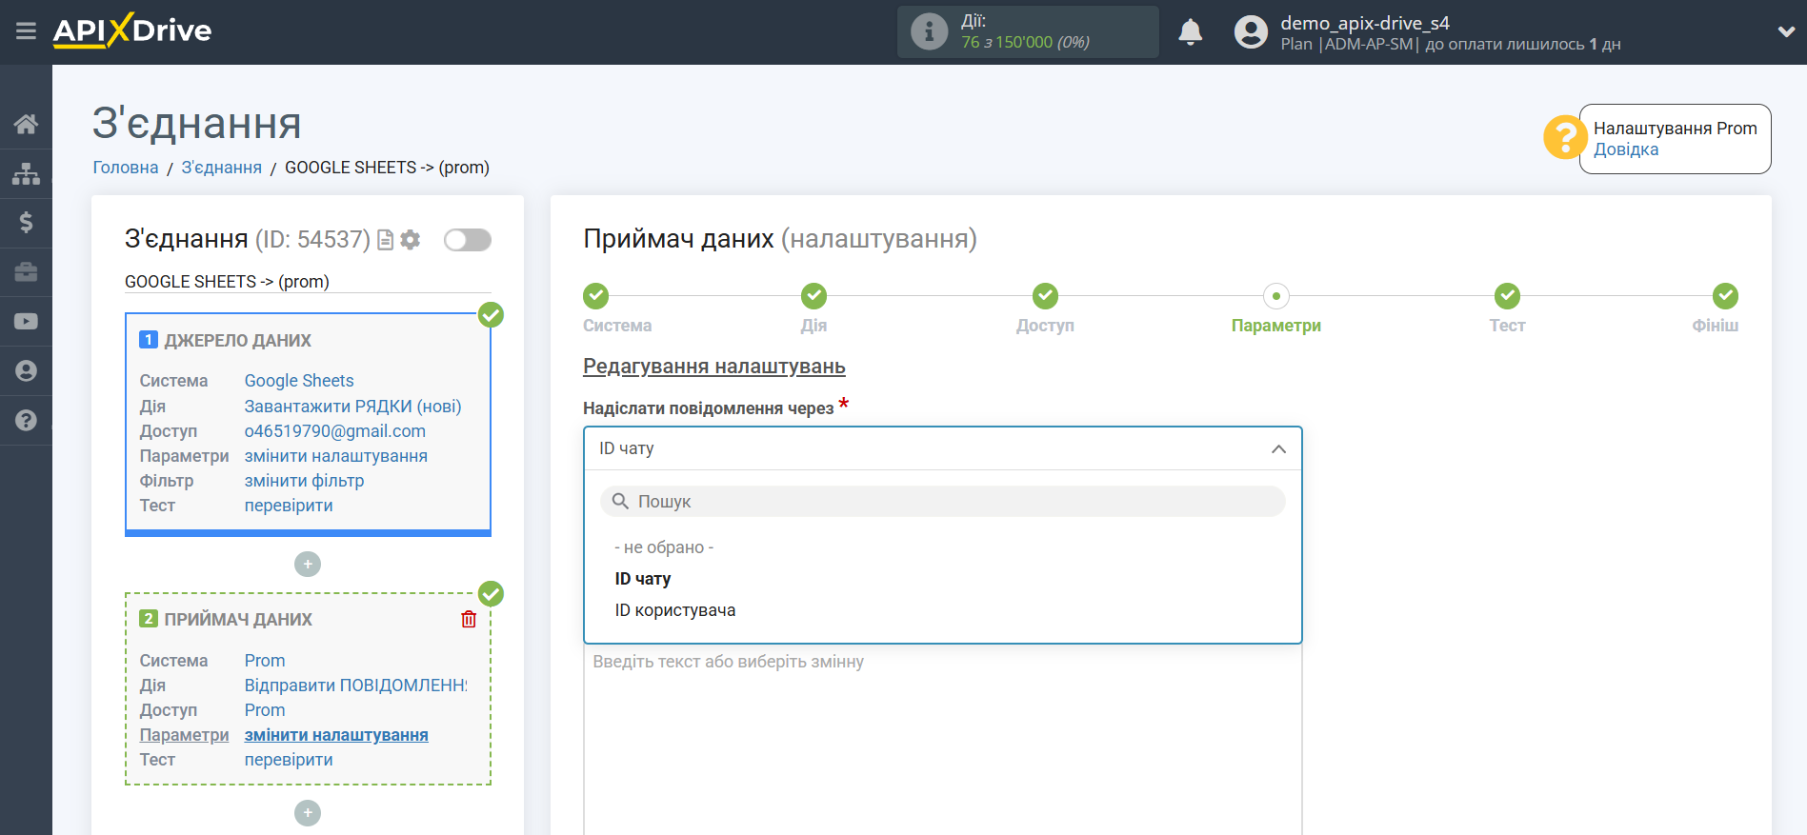1807x835 pixels.
Task: Select the '- не обрано -' option
Action: [664, 547]
